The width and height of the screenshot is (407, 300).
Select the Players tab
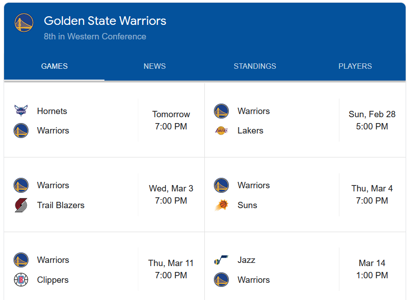pyautogui.click(x=355, y=66)
